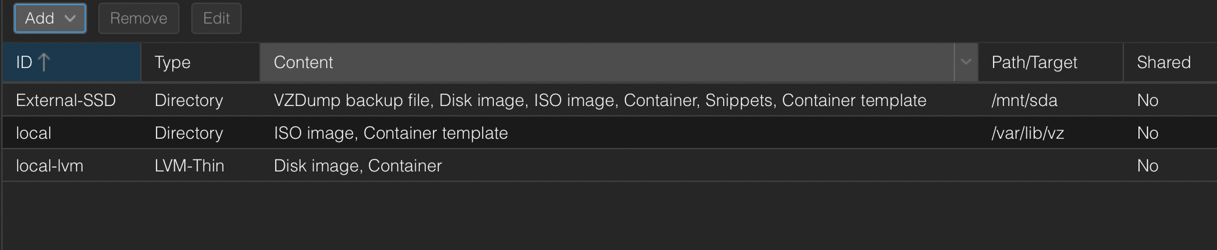Click the Directory type cell for External-SSD
1217x250 pixels.
coord(189,100)
